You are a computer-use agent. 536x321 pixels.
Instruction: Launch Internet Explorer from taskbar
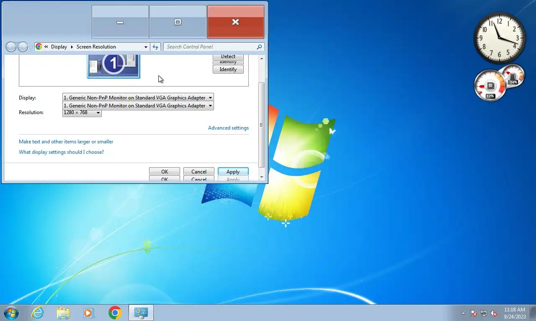(x=38, y=313)
